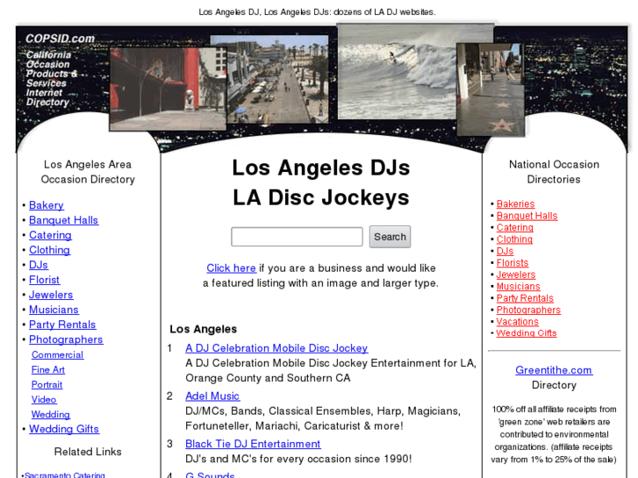The image size is (638, 478).
Task: Open the national Jewelers directory link
Action: pos(516,275)
